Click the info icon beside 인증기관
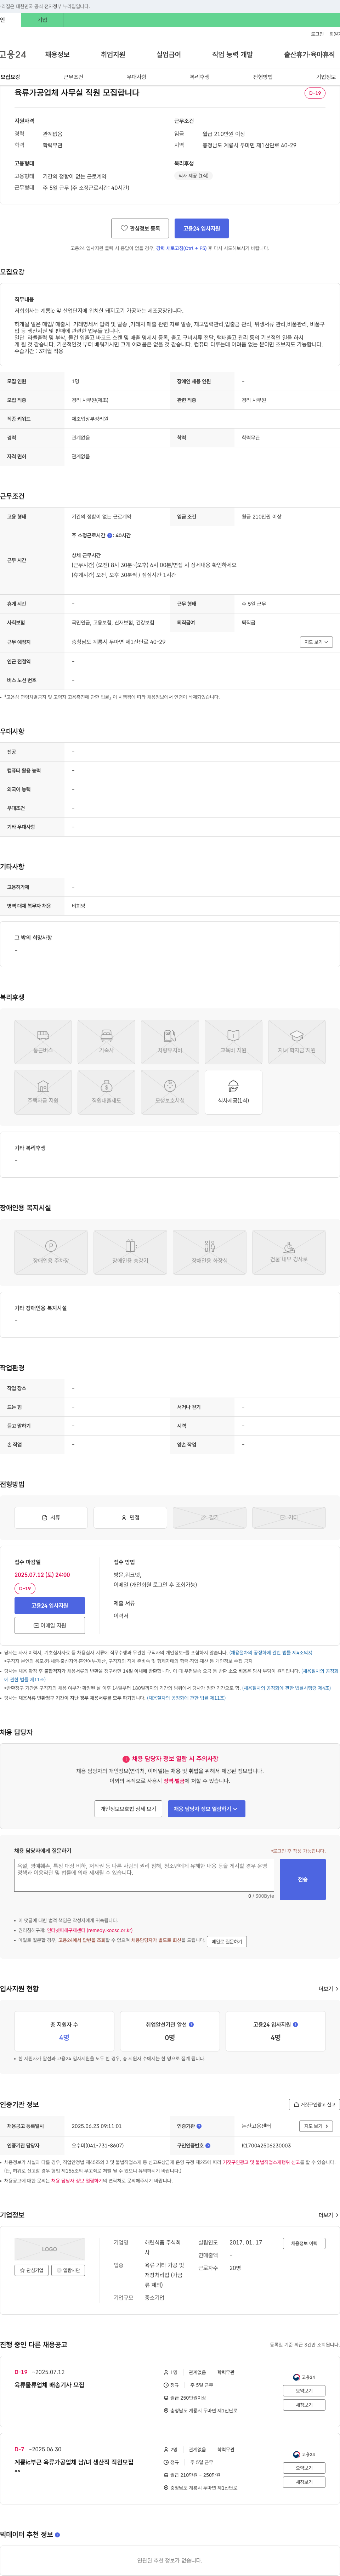 click(199, 2126)
